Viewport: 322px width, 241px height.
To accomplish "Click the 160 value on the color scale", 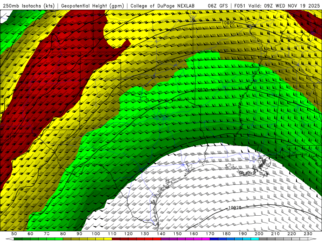I will (194, 234).
